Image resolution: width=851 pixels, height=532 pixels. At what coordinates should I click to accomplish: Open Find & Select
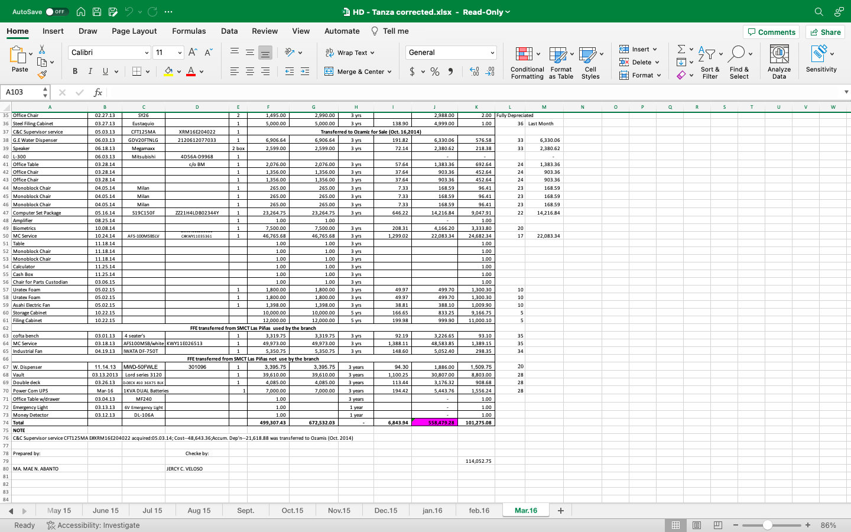coord(739,63)
